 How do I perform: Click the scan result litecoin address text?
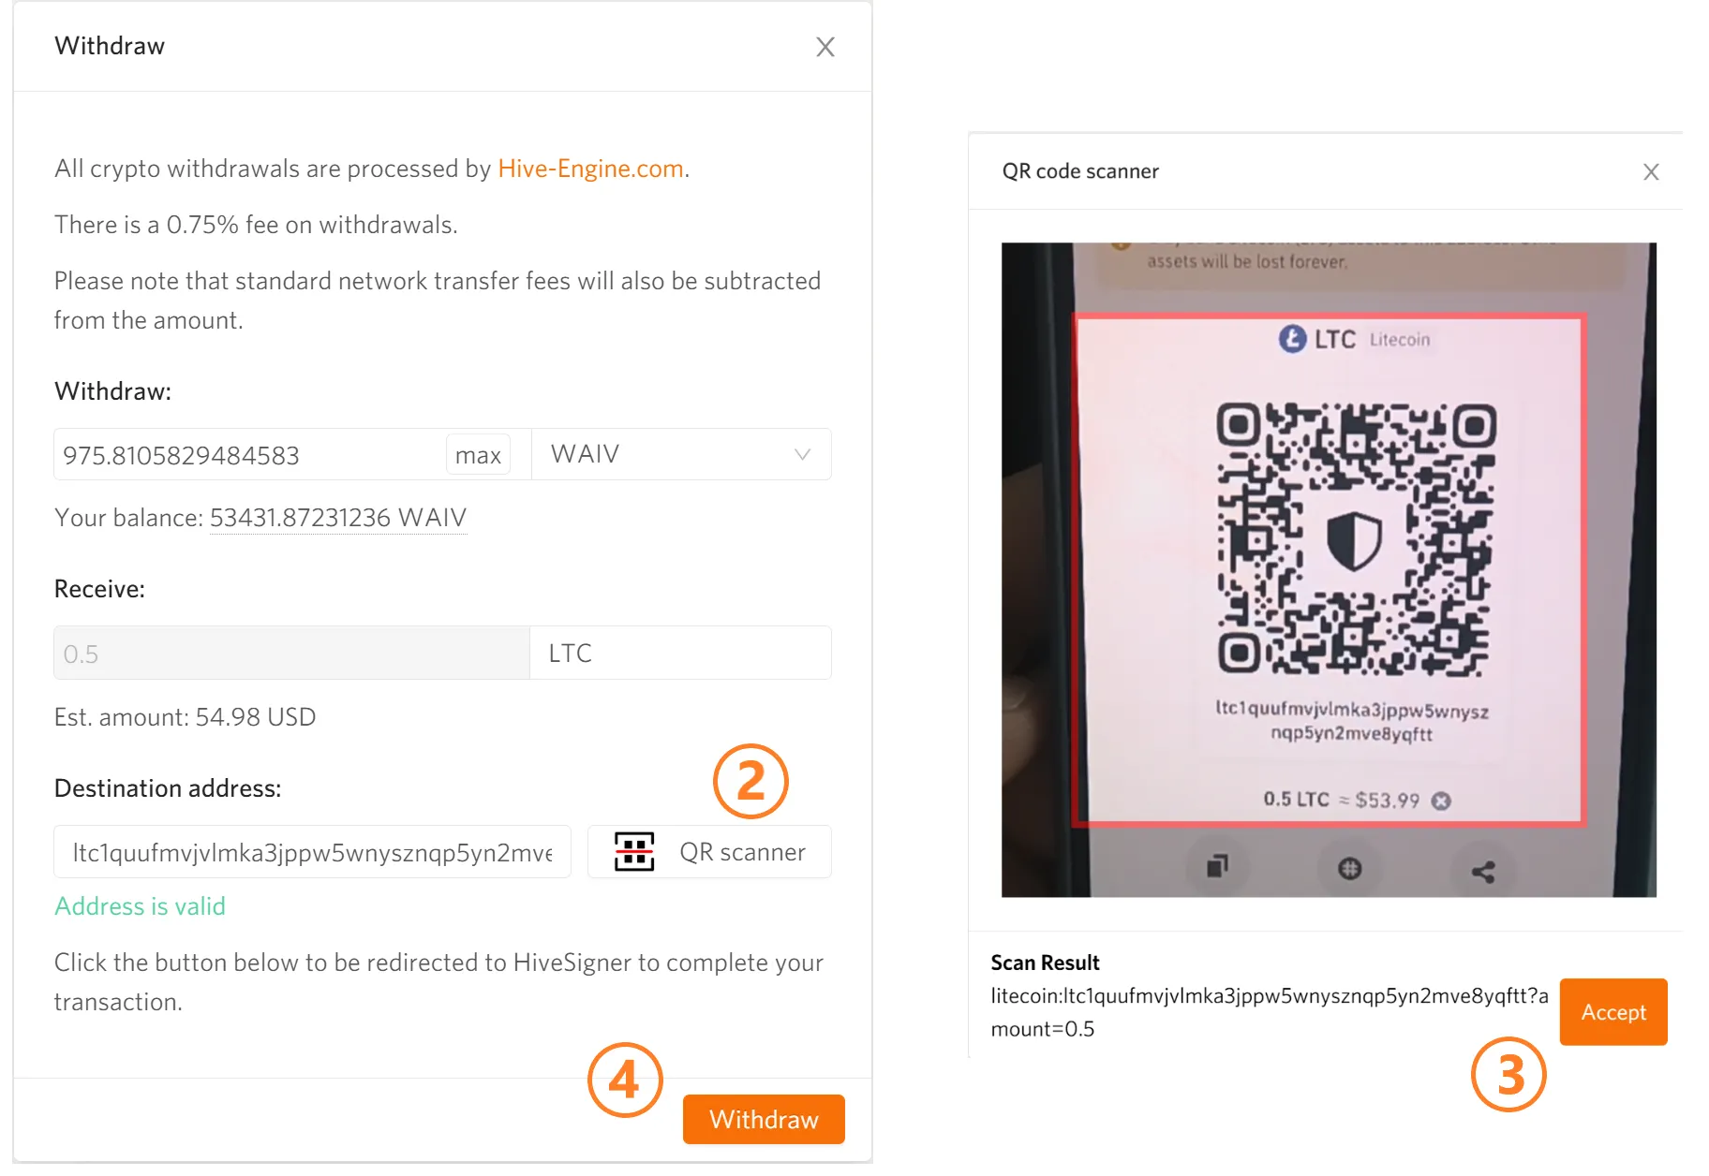(x=1270, y=1012)
